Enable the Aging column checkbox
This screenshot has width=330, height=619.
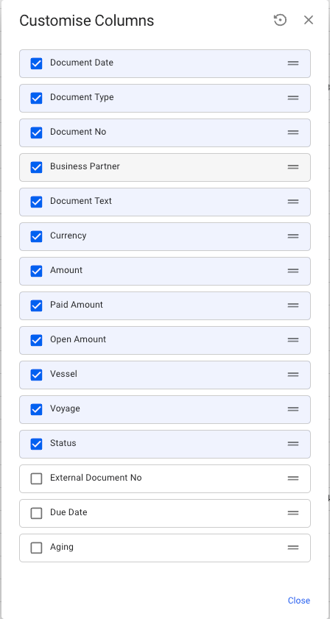point(36,548)
